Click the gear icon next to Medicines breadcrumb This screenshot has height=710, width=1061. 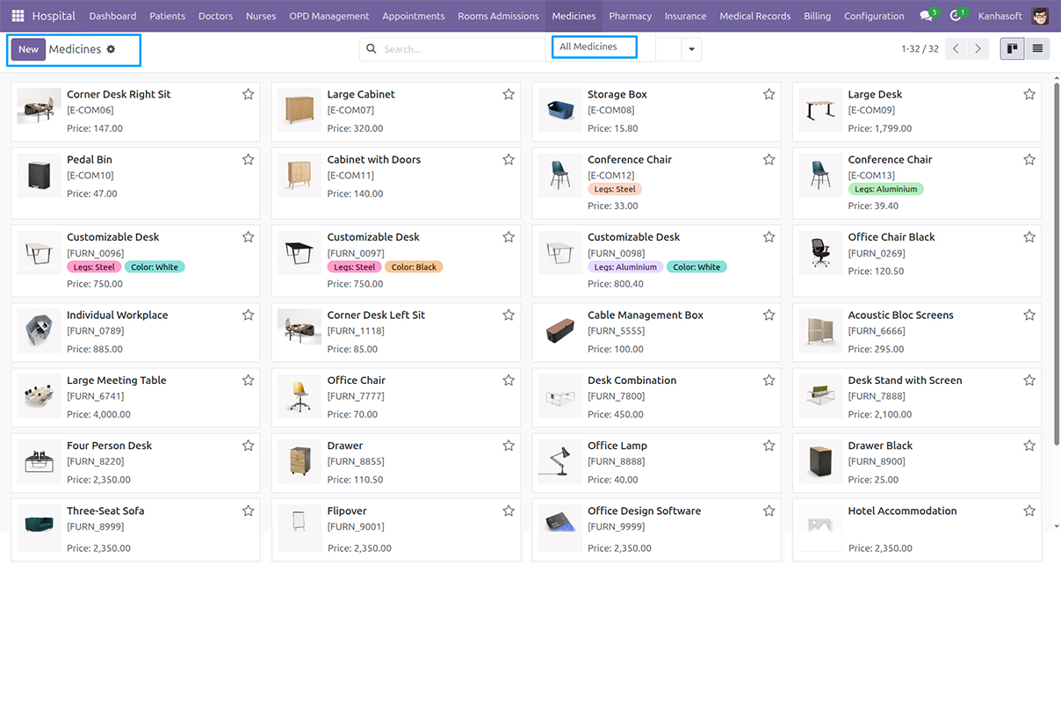coord(111,49)
